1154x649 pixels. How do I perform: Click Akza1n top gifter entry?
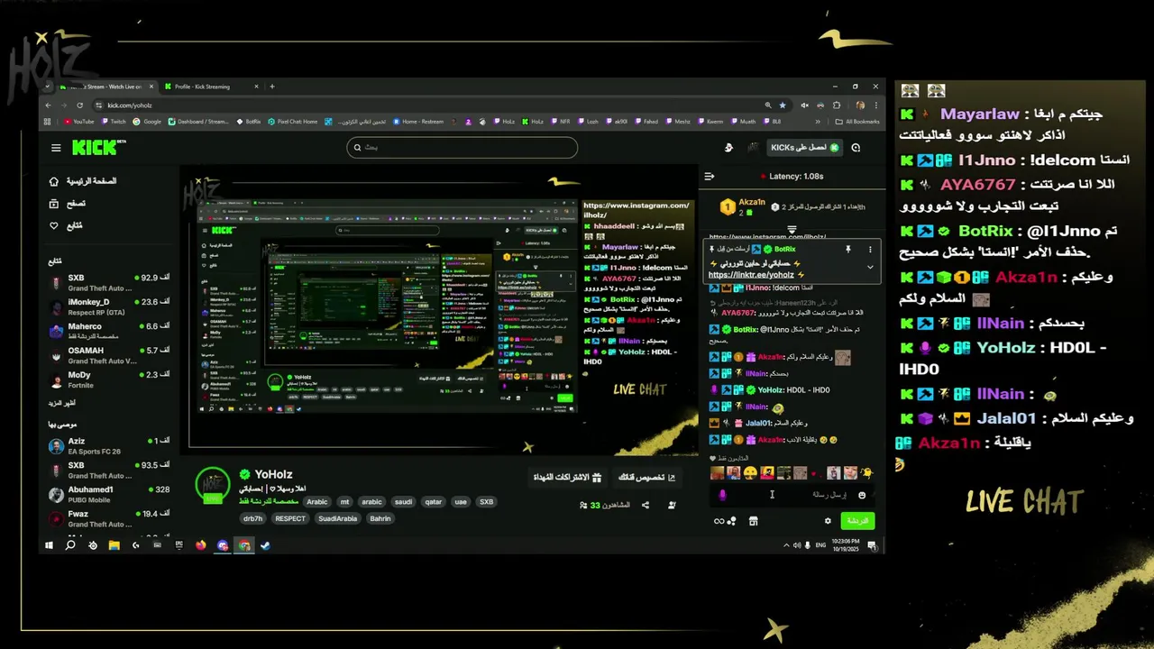click(742, 206)
